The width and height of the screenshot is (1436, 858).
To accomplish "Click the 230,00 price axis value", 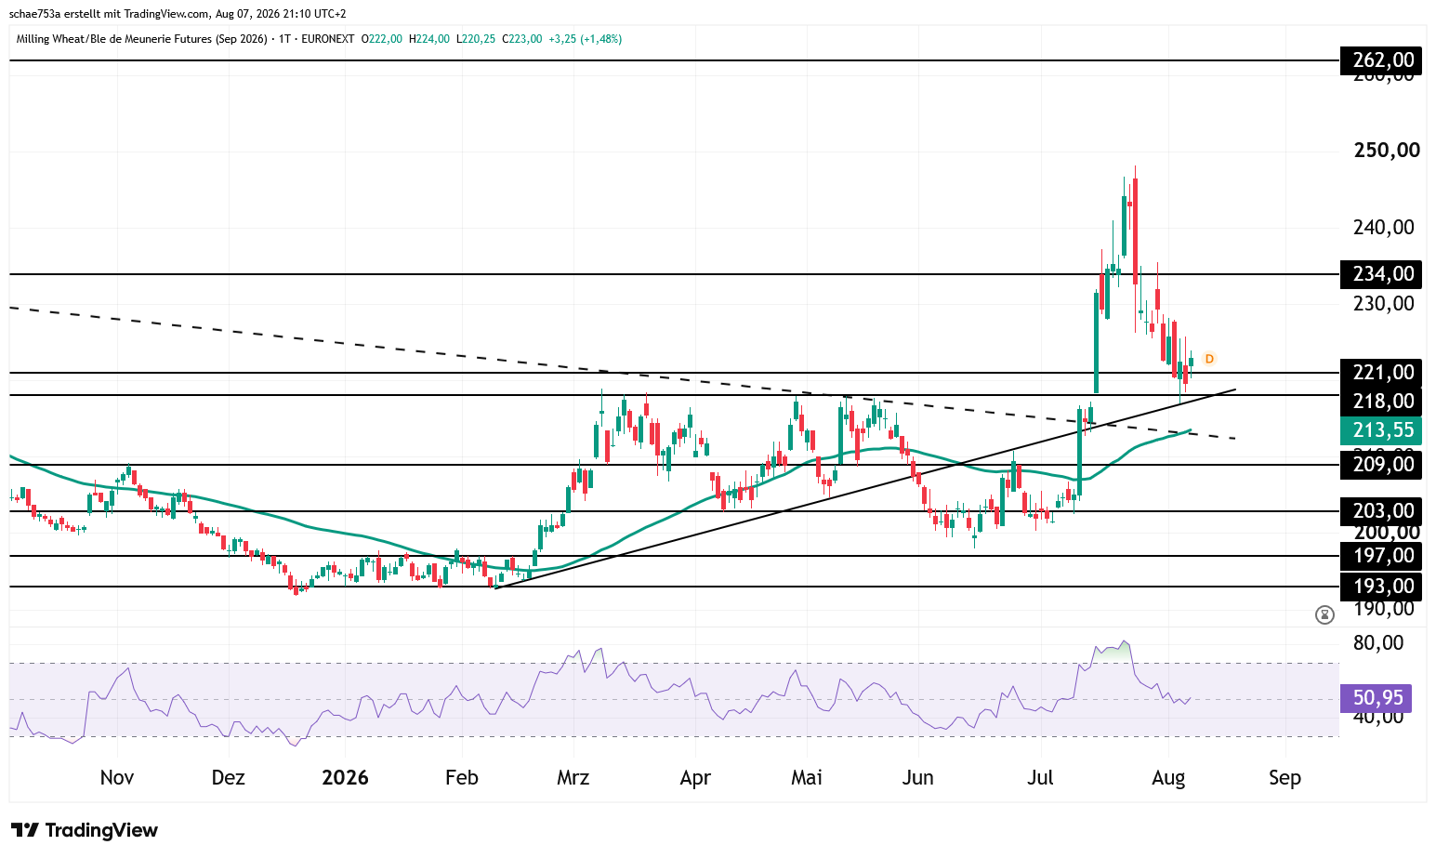I will [x=1384, y=304].
